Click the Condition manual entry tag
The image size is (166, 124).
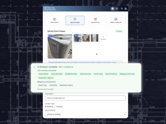53,85
